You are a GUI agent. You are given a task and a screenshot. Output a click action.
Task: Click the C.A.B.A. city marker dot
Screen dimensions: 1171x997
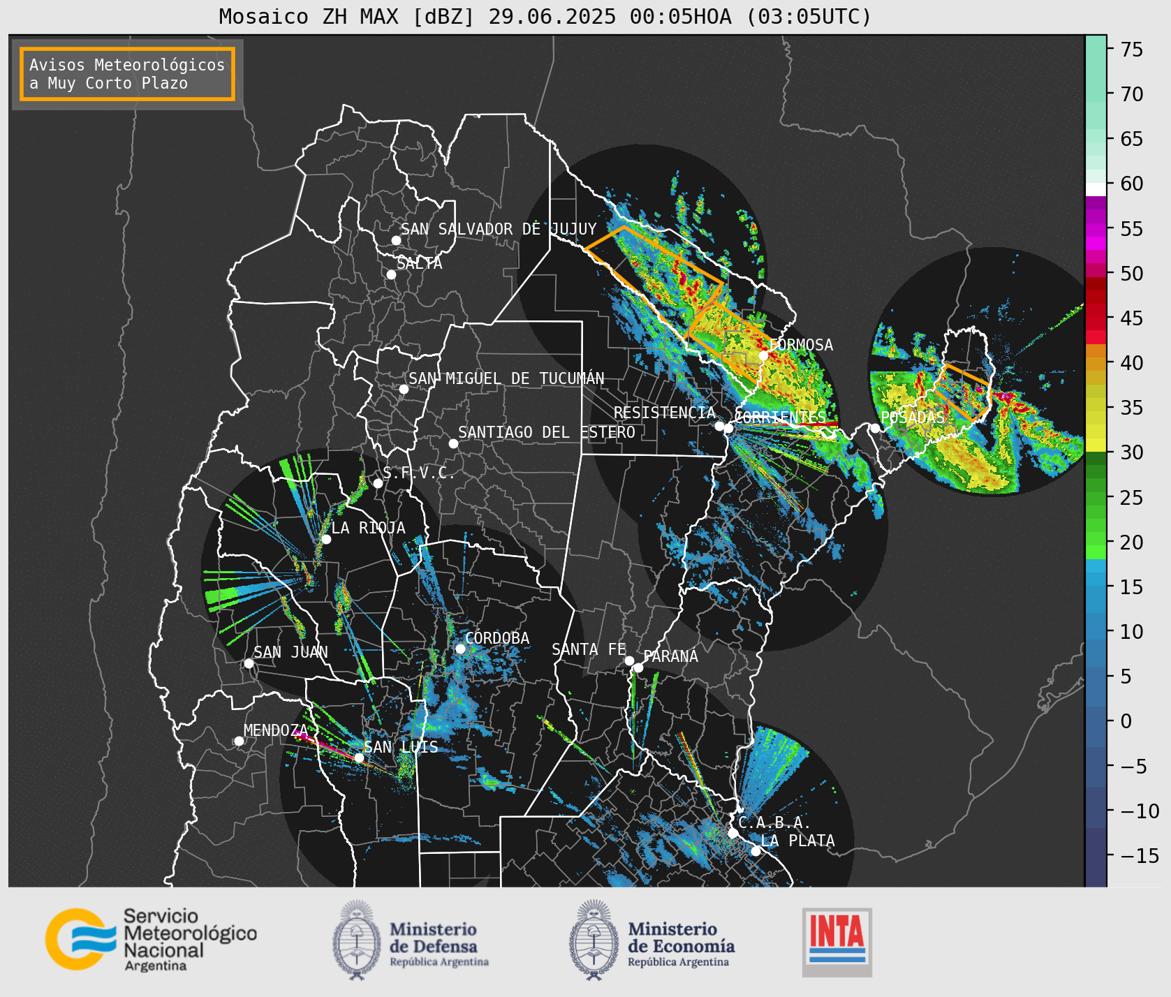point(733,833)
